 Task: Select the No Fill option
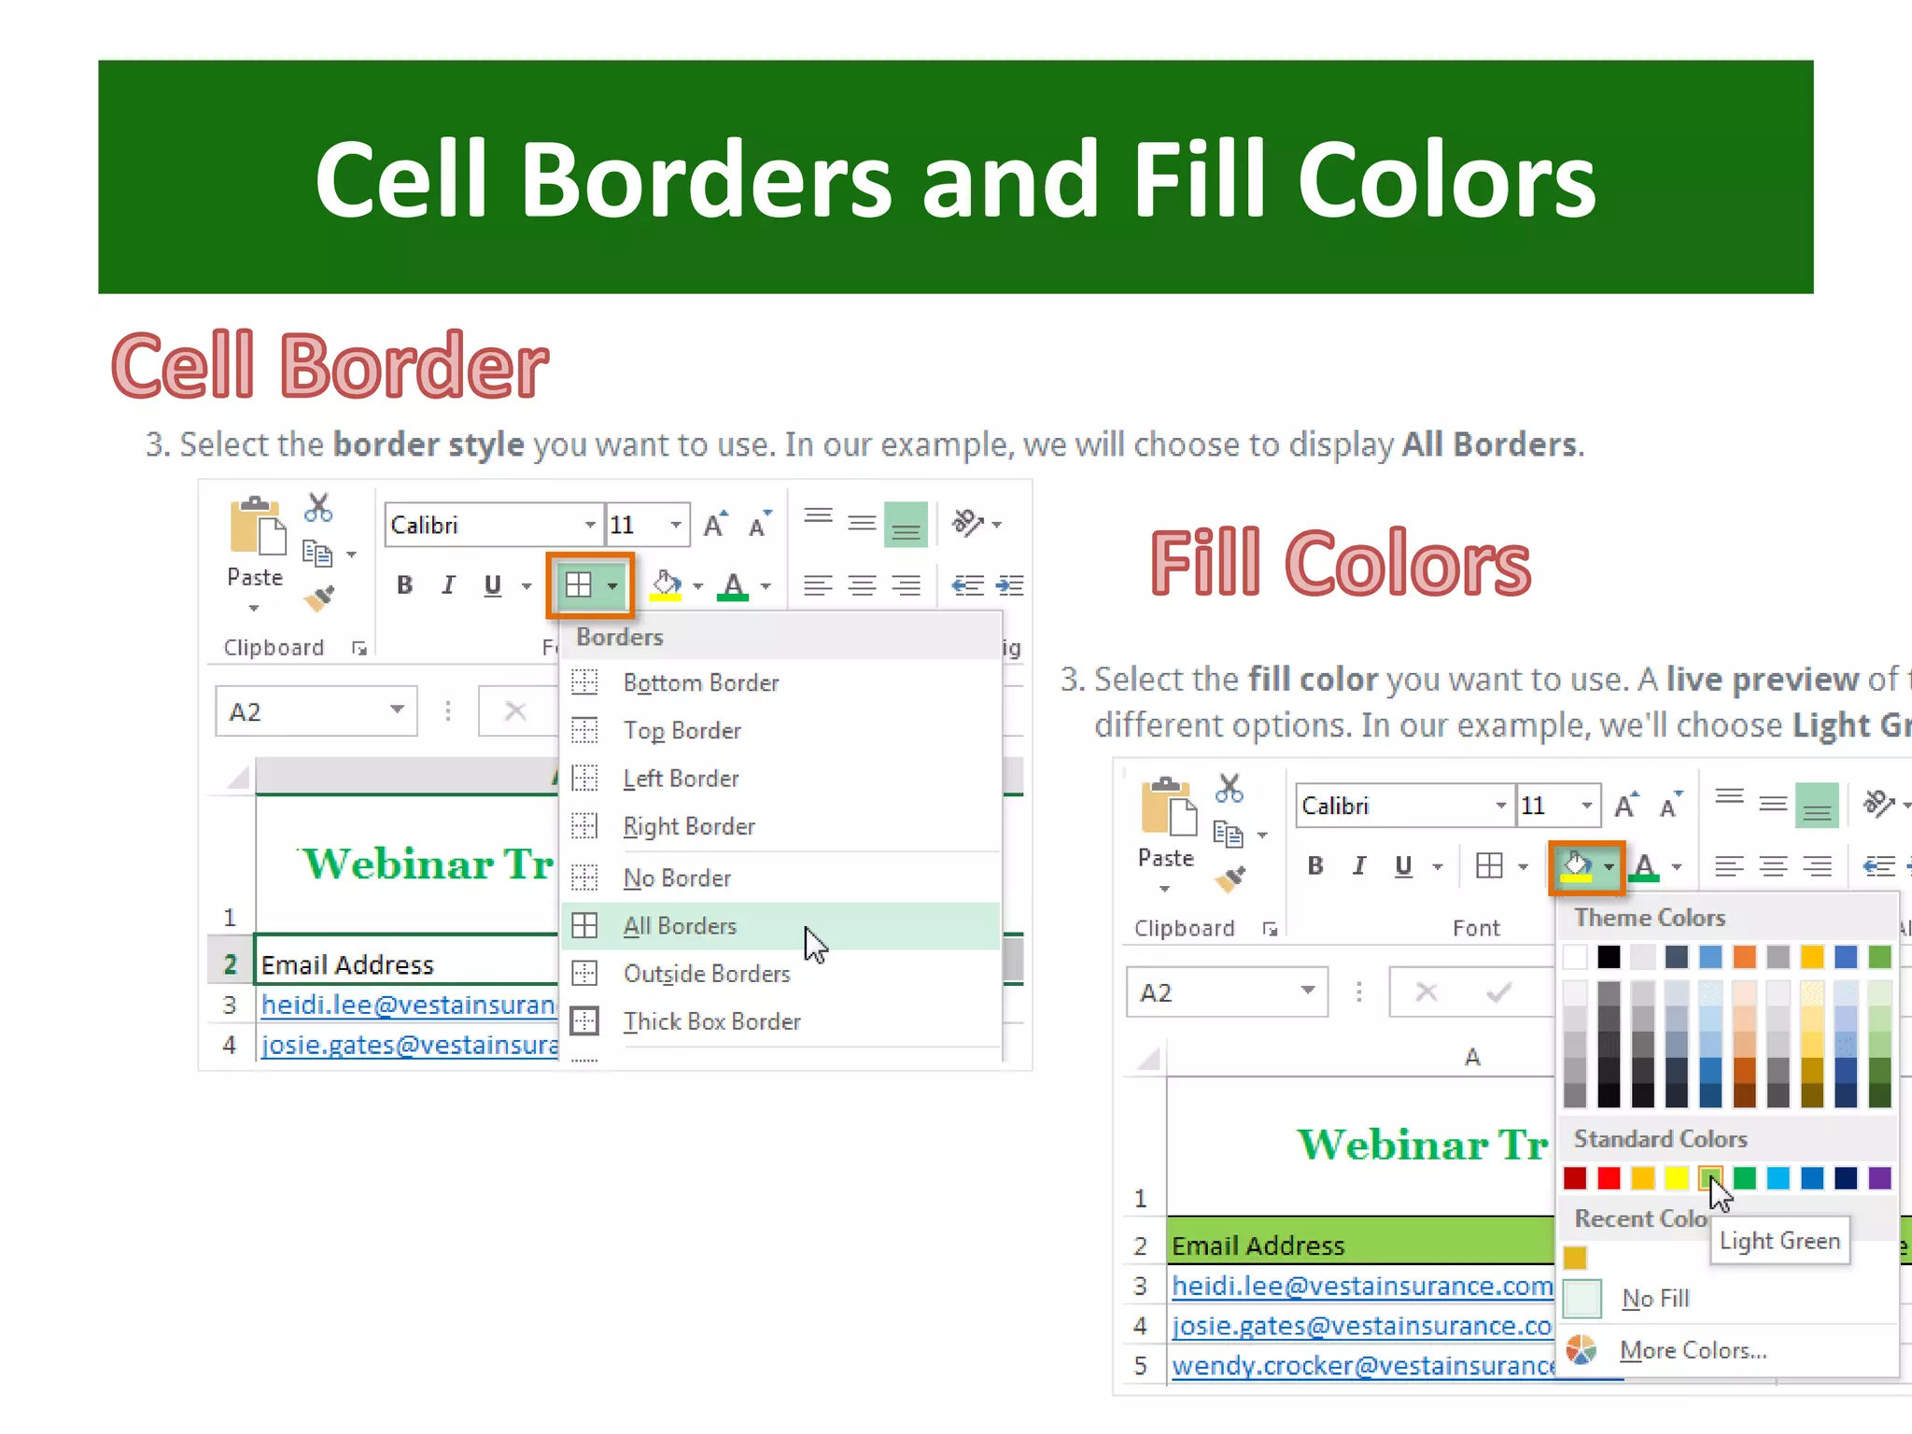1655,1299
